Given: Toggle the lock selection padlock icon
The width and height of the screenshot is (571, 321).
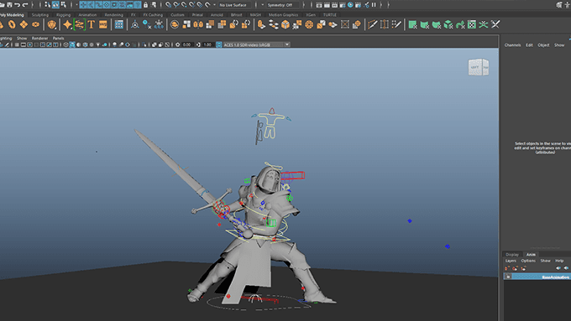Looking at the screenshot, I should point(145,5).
